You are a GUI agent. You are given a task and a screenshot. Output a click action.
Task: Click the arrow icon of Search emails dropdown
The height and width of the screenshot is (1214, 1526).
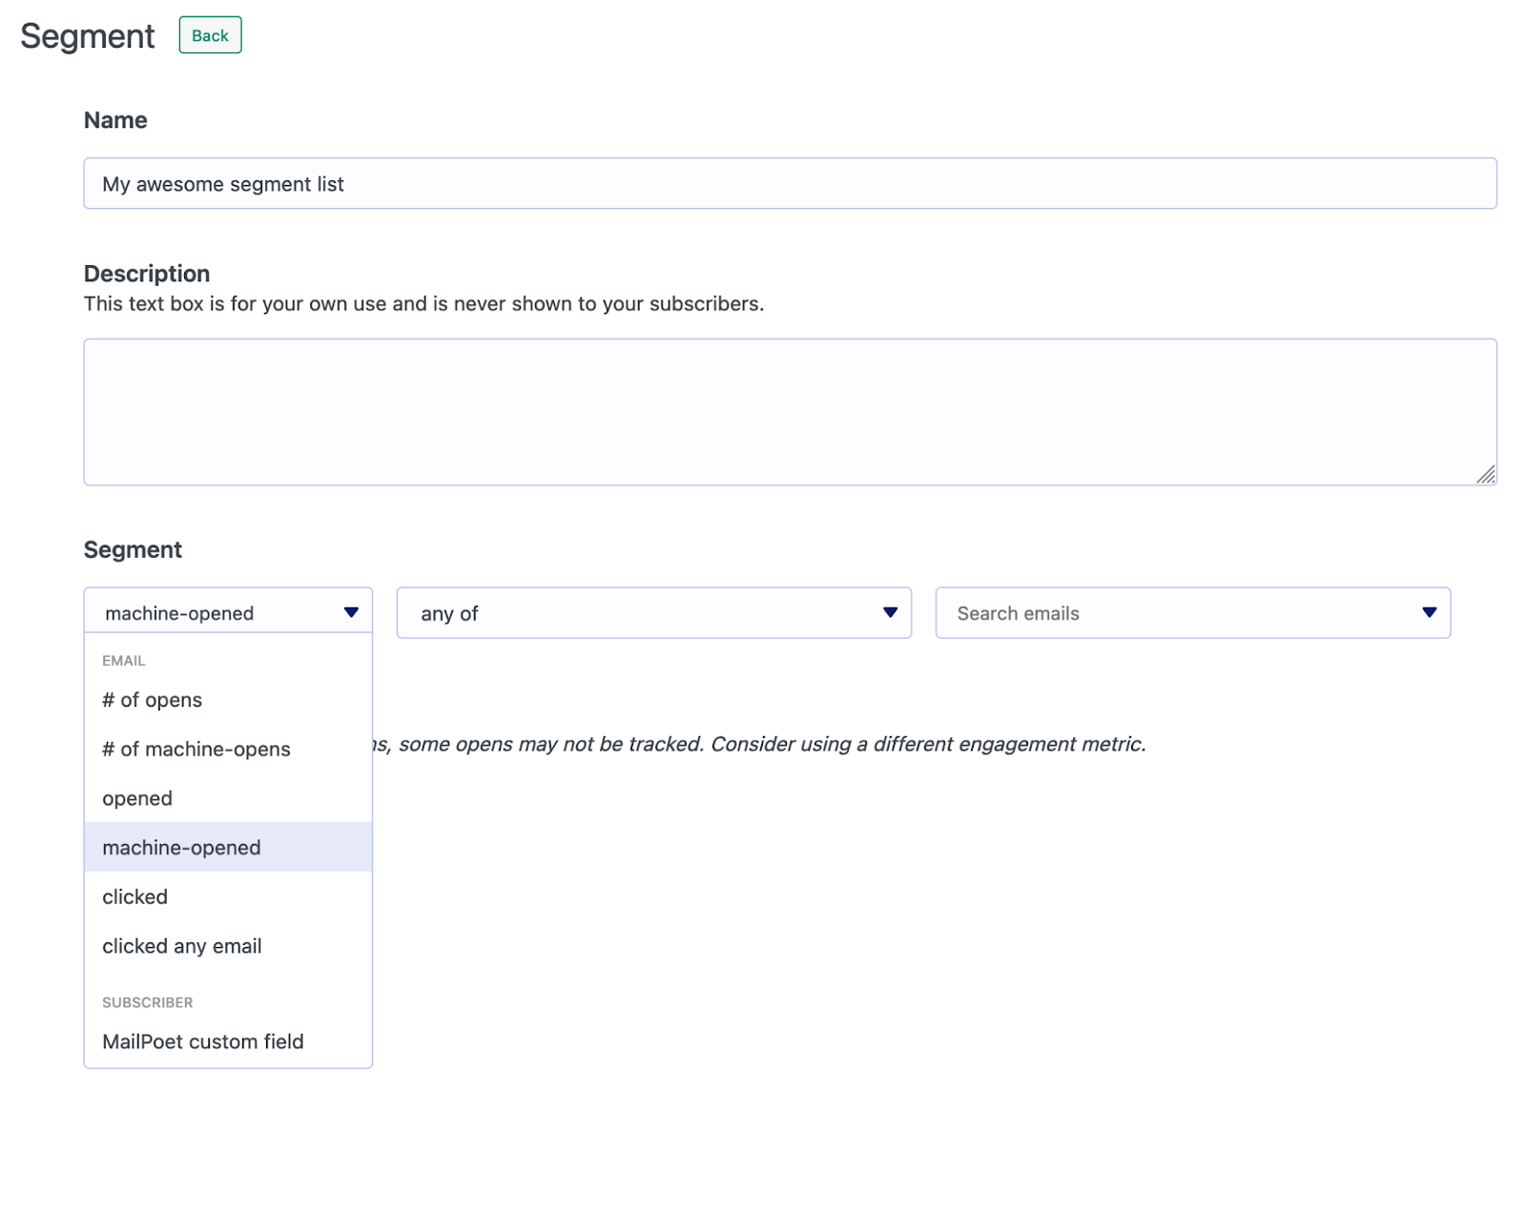tap(1429, 612)
